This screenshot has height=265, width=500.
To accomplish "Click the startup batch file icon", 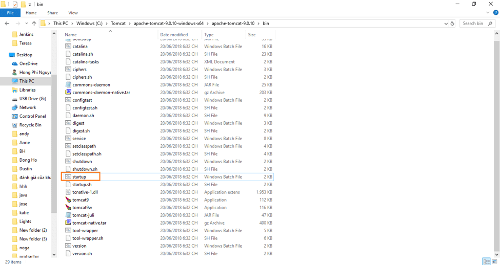I will 68,176.
